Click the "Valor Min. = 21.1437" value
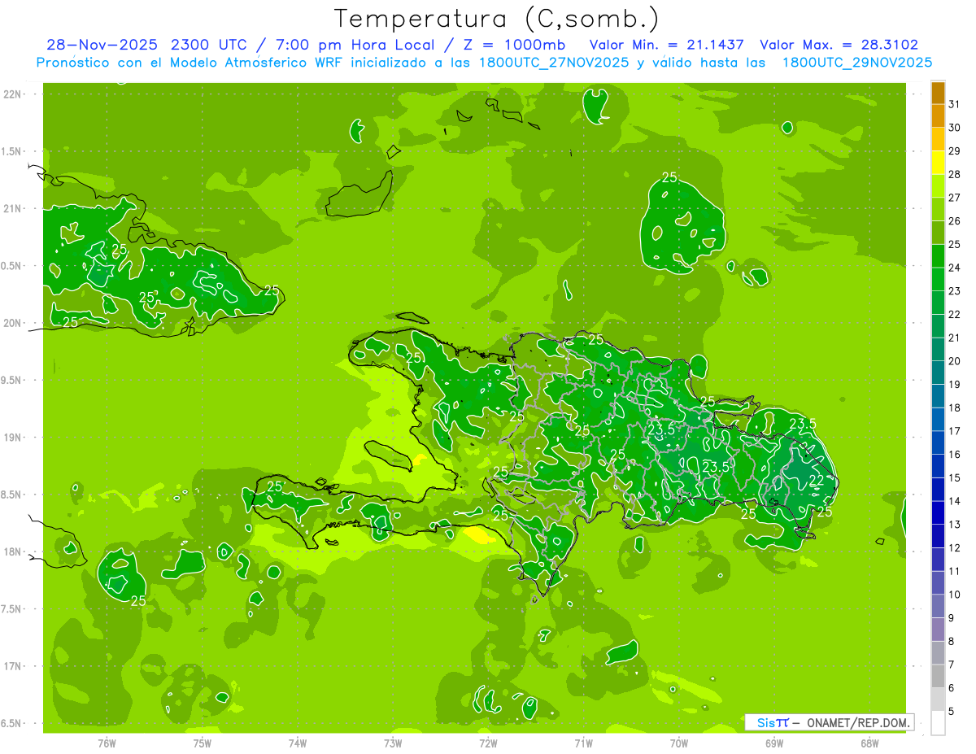Image resolution: width=976 pixels, height=754 pixels. pos(666,45)
